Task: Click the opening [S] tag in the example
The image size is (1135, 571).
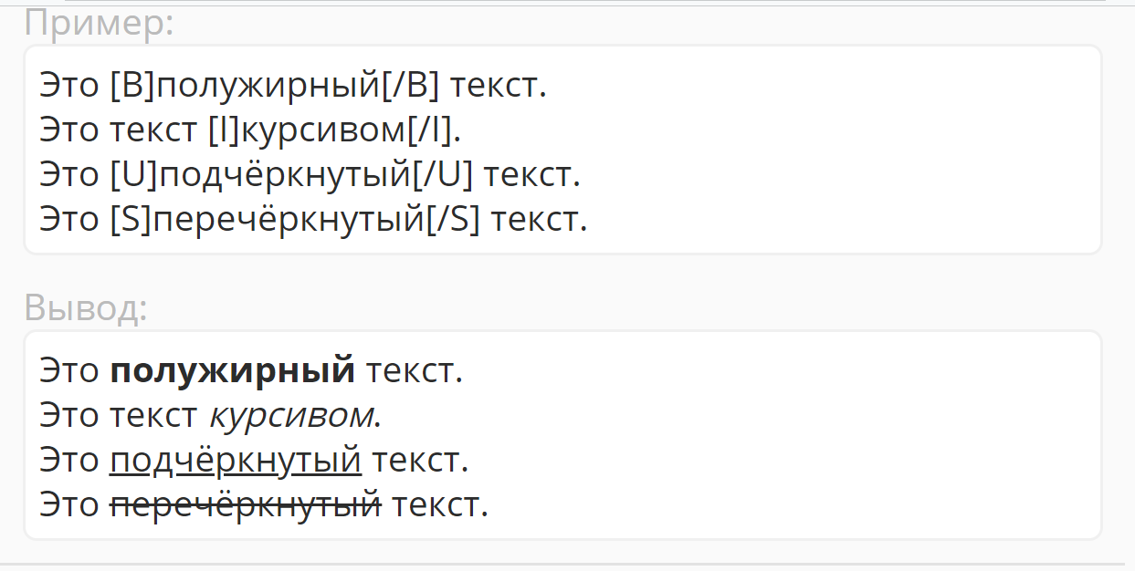Action: (131, 219)
